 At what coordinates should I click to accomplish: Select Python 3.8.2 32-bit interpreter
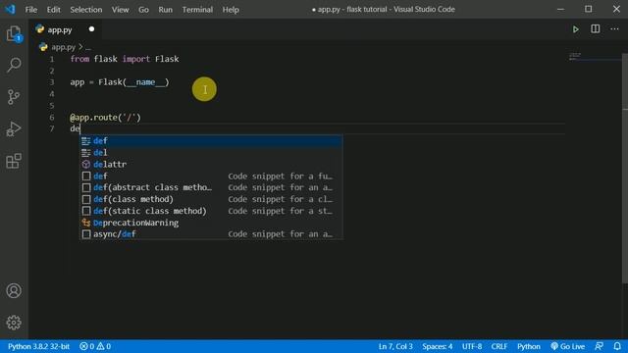point(38,346)
